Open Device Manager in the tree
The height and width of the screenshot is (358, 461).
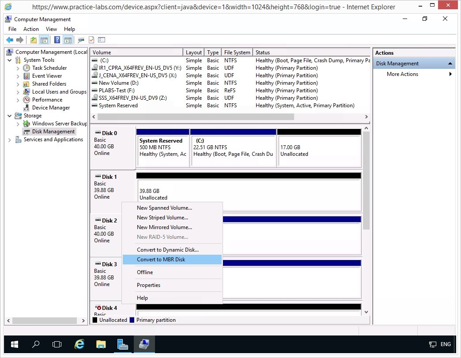pyautogui.click(x=51, y=108)
